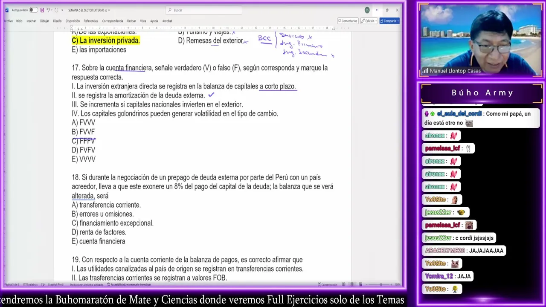Open the Acrobat tab
The width and height of the screenshot is (546, 307).
pos(167,21)
